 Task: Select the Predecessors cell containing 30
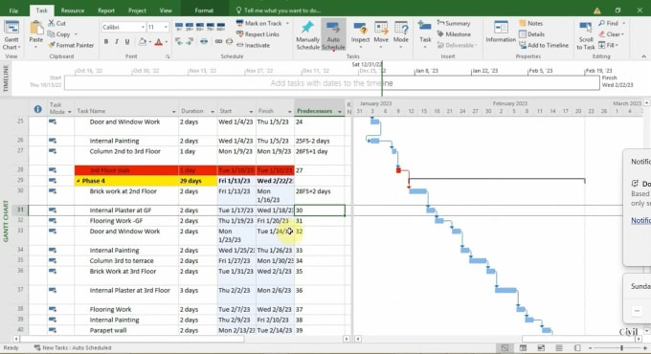319,210
